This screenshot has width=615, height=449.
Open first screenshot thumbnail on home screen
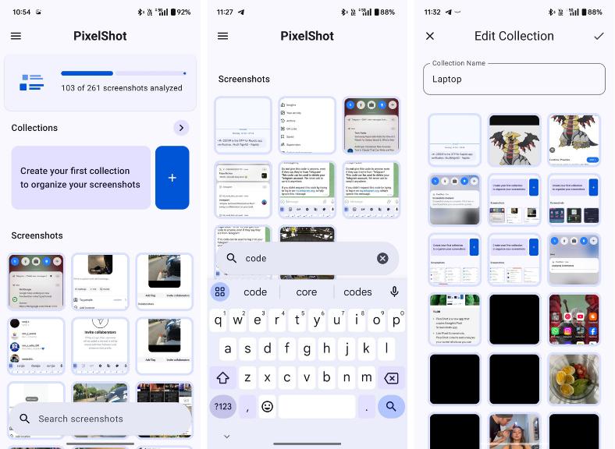(x=36, y=281)
